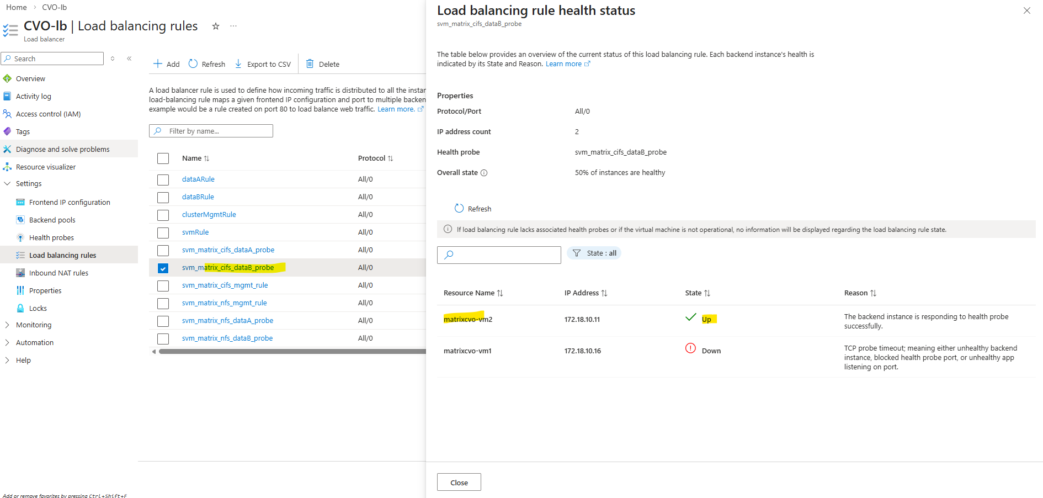
Task: Collapse the sidebar with double-chevron icon
Action: coord(129,59)
